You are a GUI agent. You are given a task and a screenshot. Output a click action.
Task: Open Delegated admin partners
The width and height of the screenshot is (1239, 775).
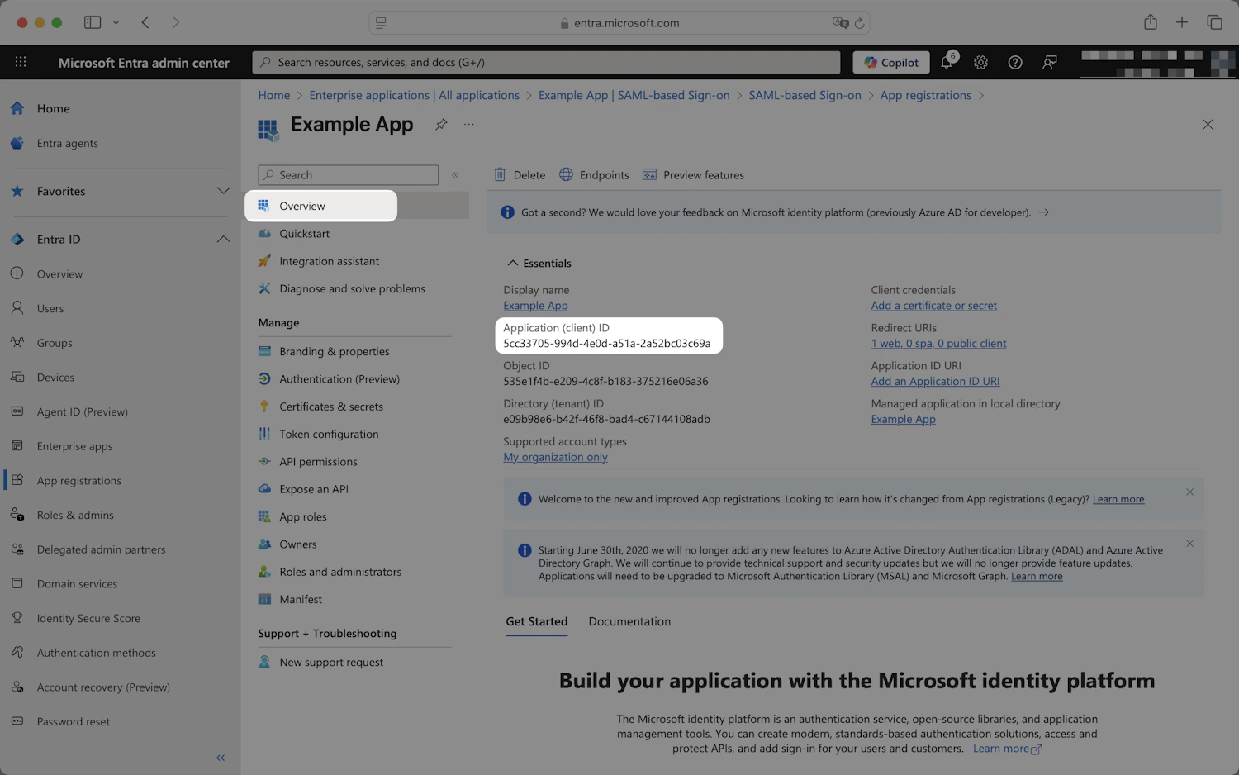(101, 549)
